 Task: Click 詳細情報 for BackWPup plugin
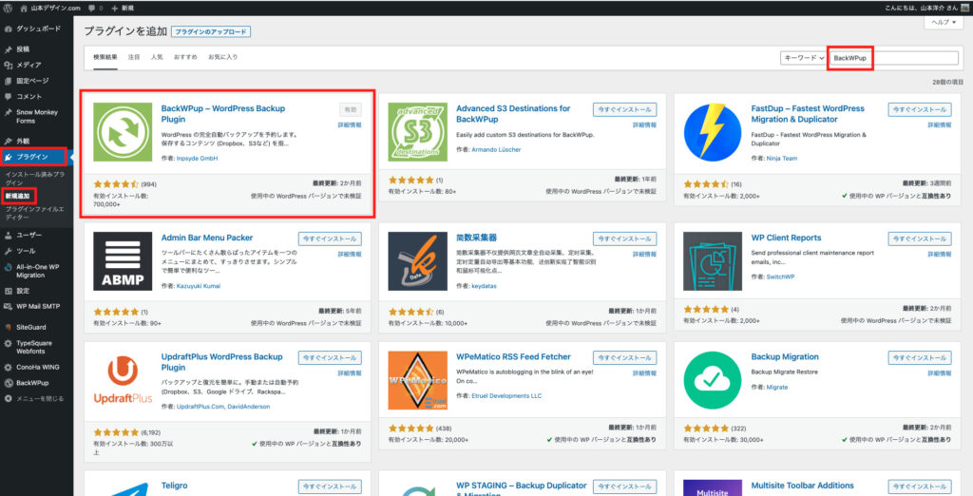click(x=350, y=124)
